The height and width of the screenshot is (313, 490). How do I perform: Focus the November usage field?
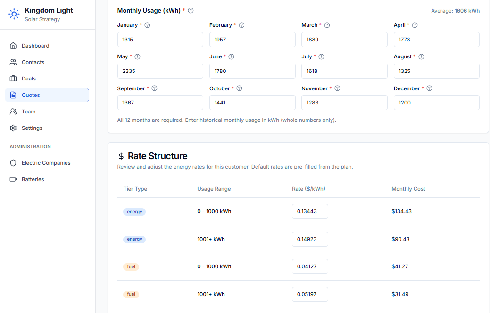pyautogui.click(x=344, y=103)
